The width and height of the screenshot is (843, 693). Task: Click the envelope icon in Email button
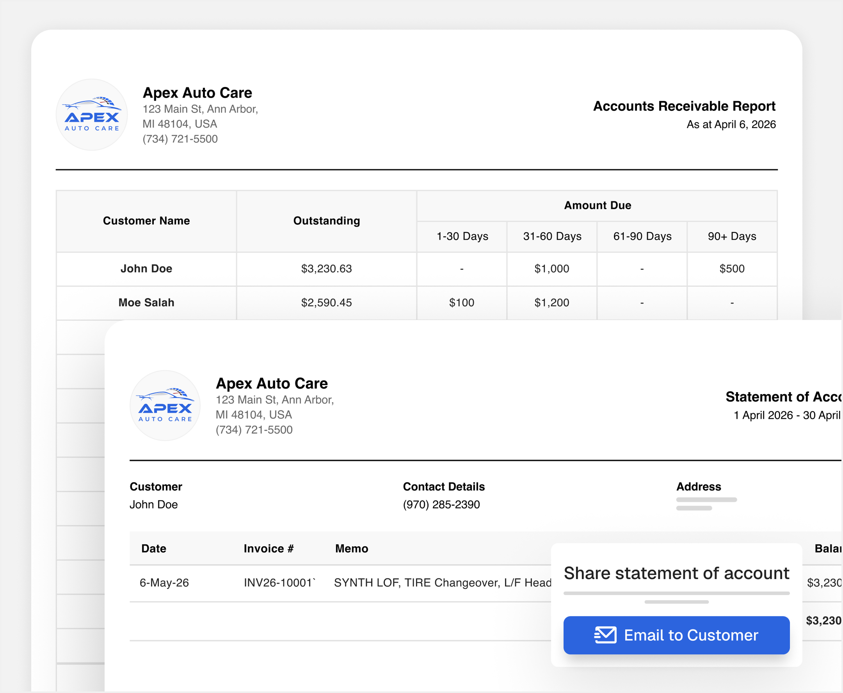(605, 635)
